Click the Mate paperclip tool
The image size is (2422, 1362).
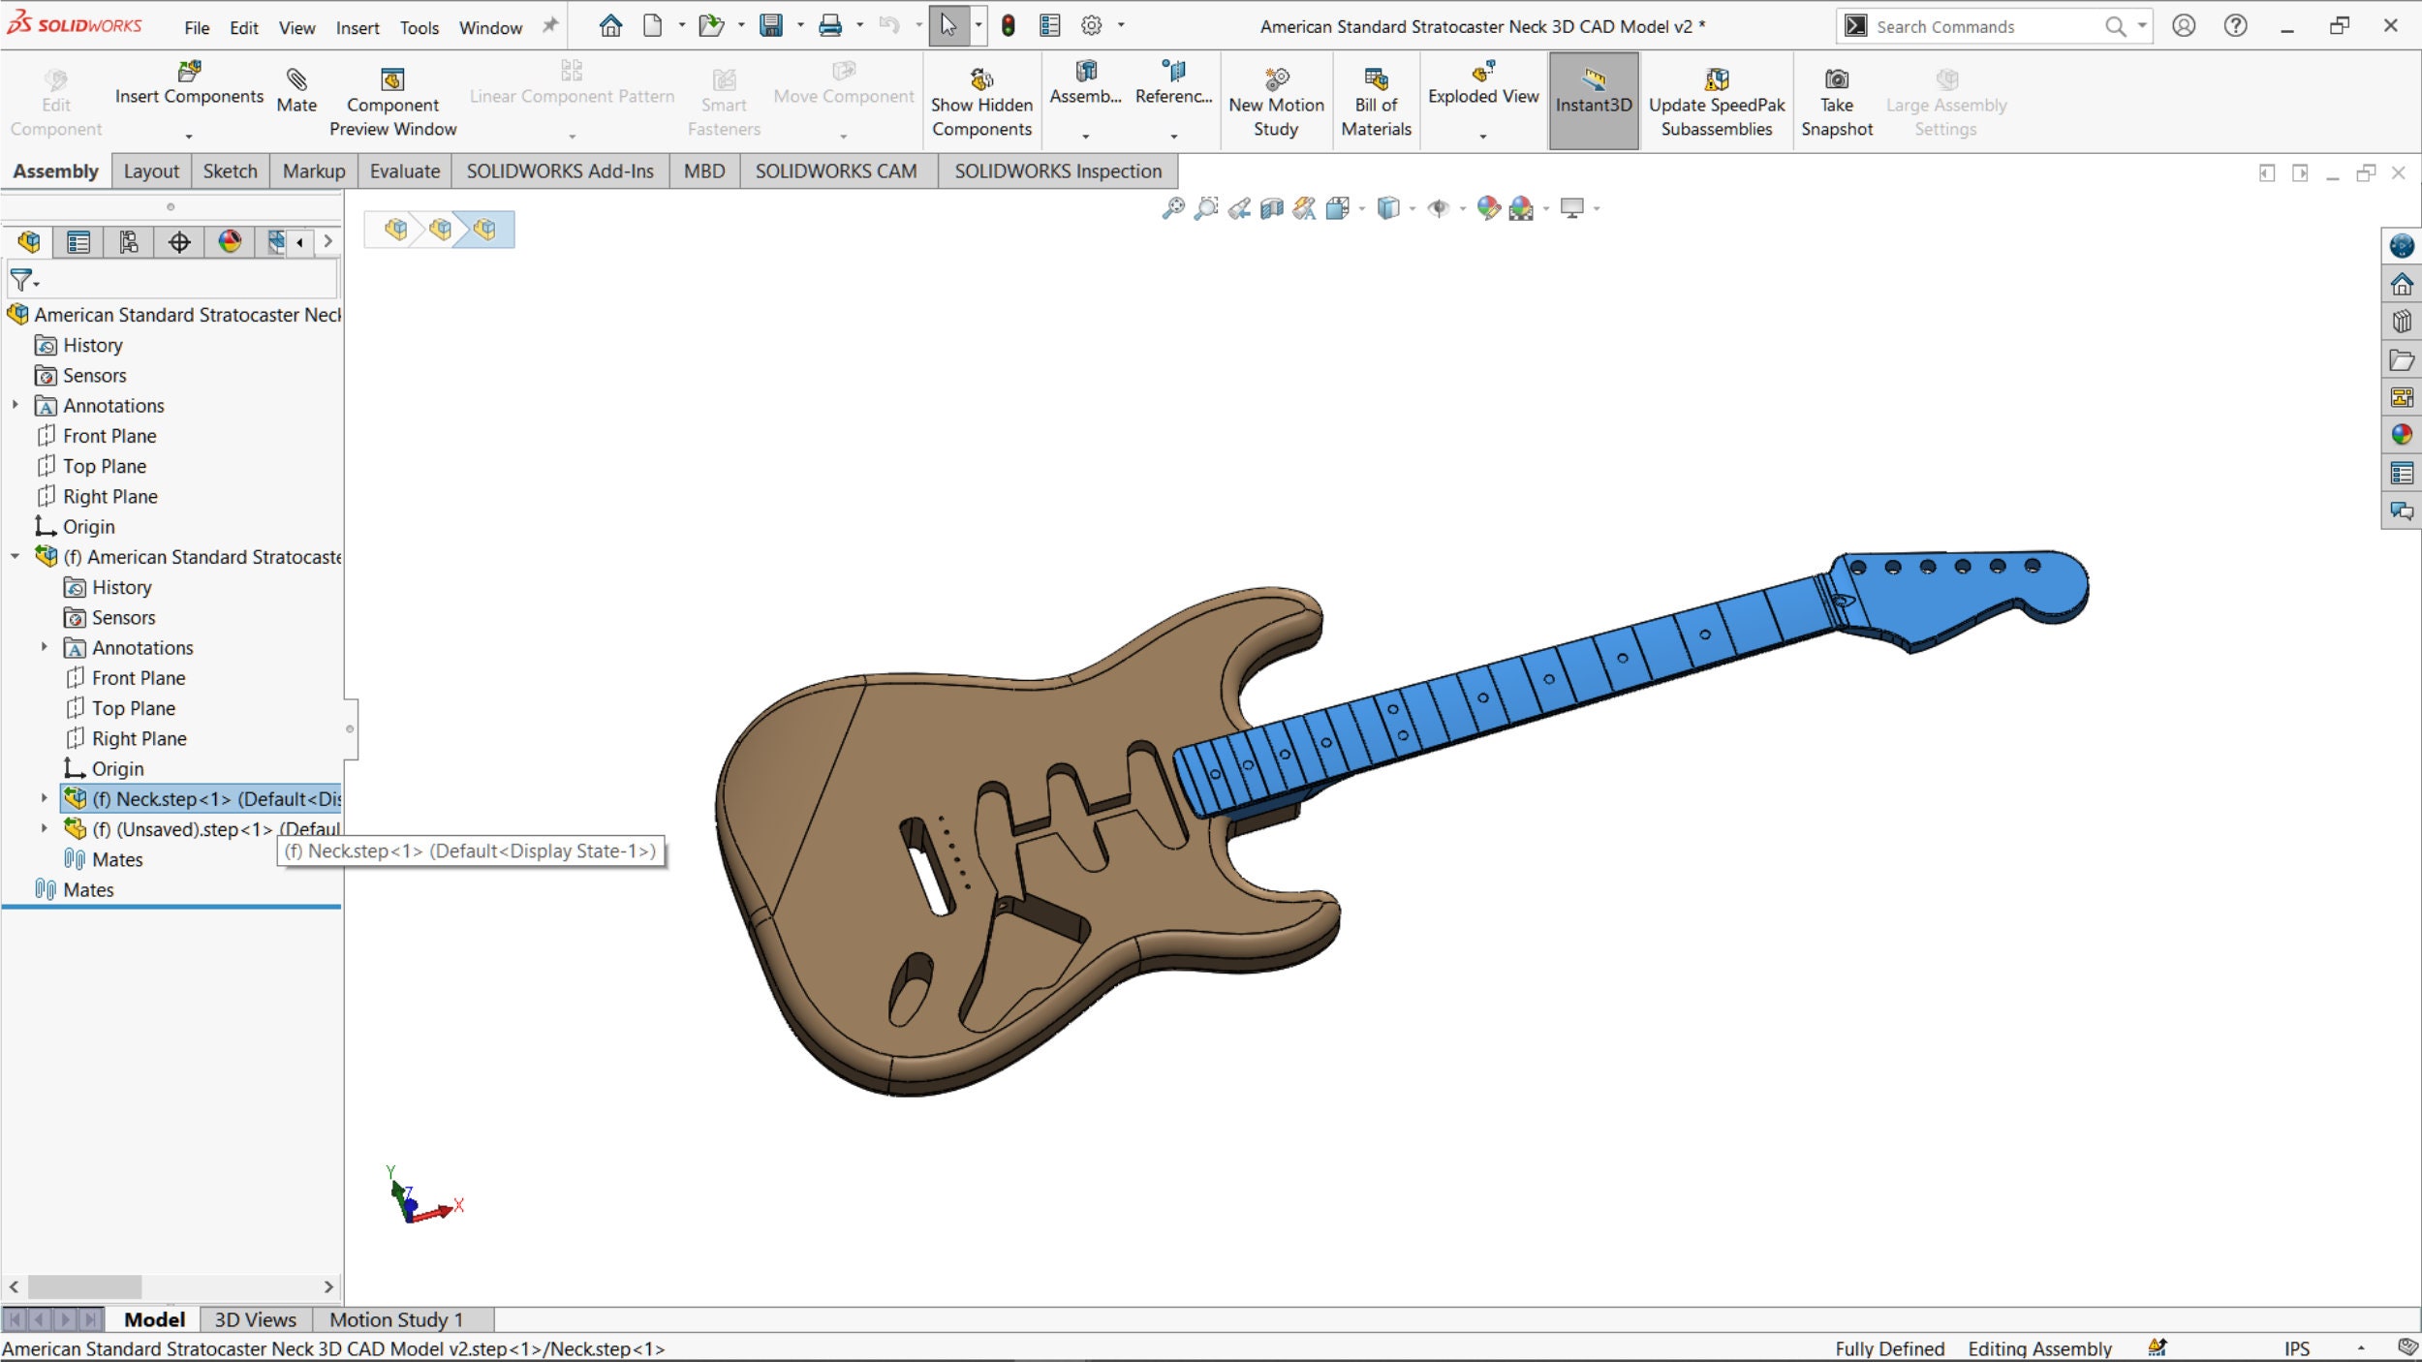coord(296,91)
